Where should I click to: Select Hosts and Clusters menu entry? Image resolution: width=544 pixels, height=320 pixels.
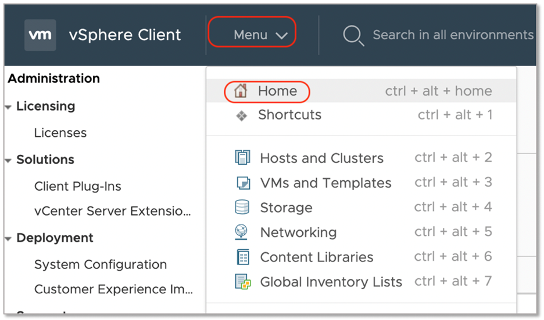coord(362,158)
